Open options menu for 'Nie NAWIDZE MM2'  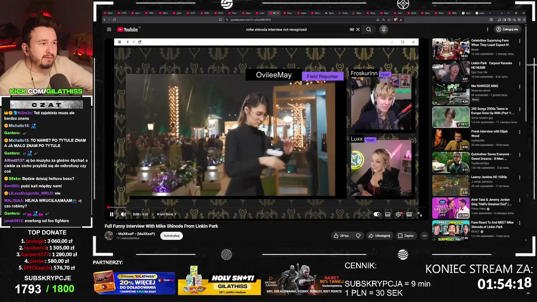click(519, 86)
